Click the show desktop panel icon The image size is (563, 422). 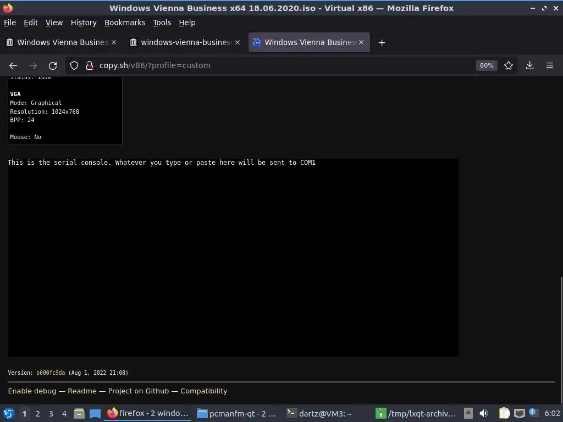95,414
